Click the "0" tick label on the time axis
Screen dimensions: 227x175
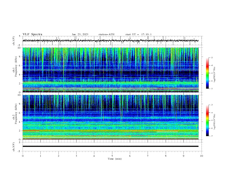click(23, 156)
